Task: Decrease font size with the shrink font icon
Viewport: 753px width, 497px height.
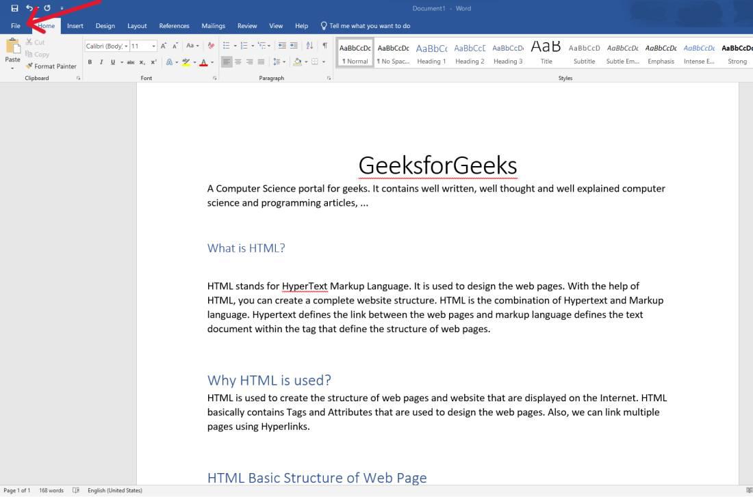Action: tap(175, 46)
